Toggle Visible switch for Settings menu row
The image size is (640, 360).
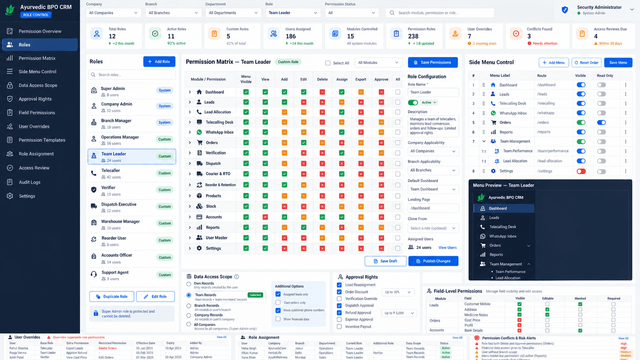coord(581,171)
